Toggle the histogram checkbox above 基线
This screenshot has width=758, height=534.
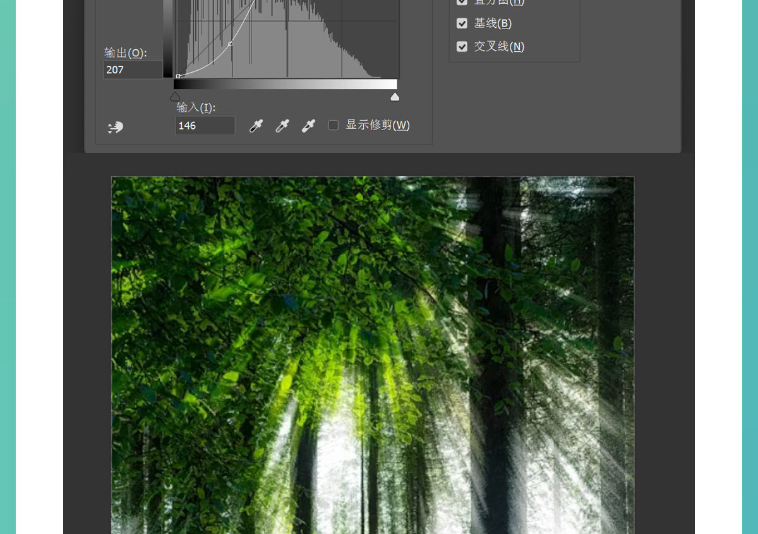pos(462,3)
